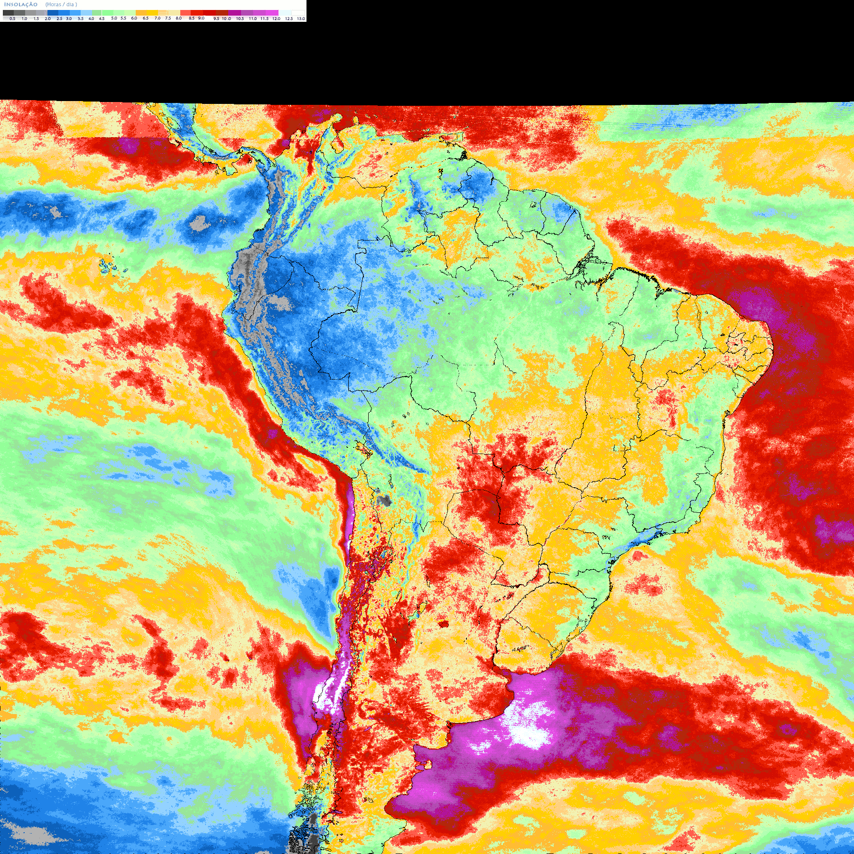Pick the bright yellow legend swatch
This screenshot has width=854, height=854.
pyautogui.click(x=152, y=13)
